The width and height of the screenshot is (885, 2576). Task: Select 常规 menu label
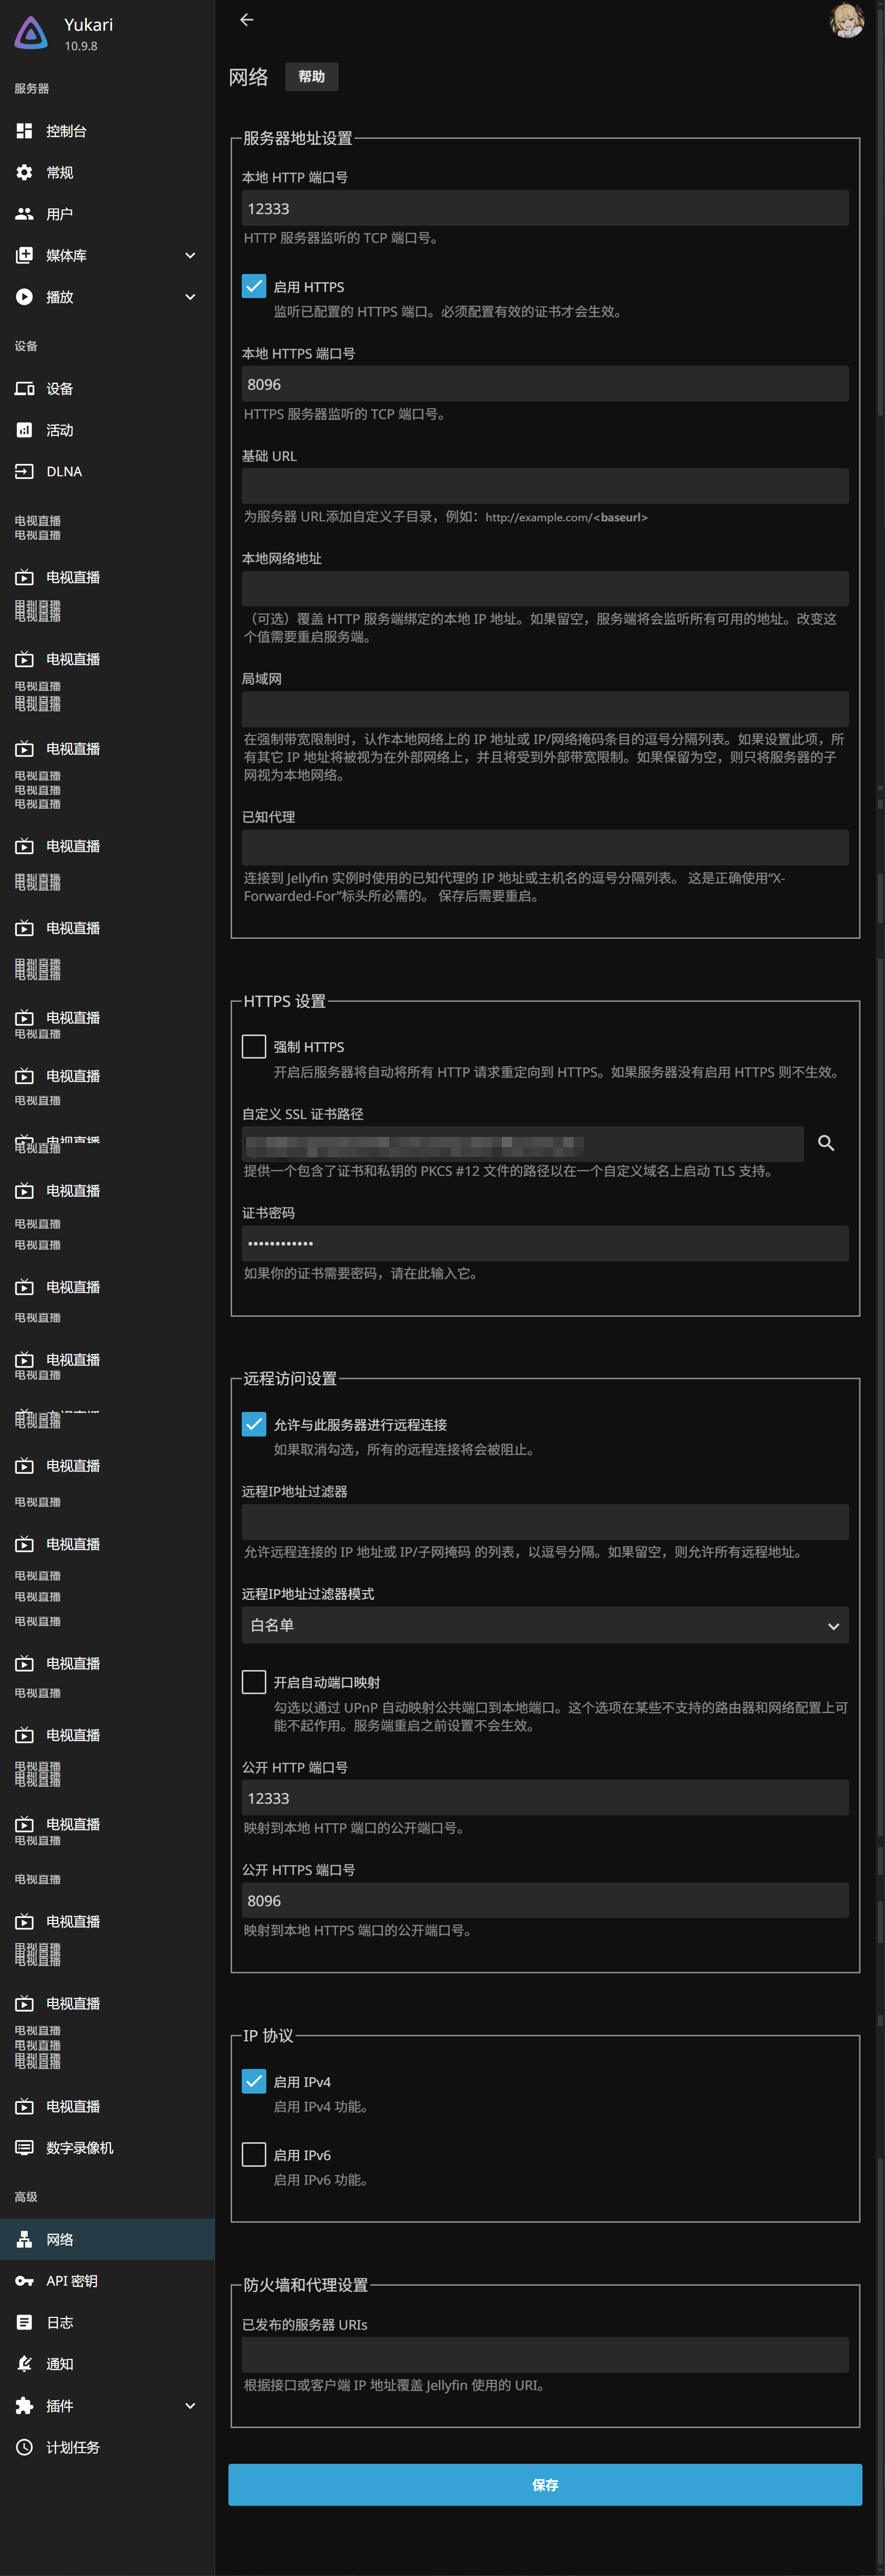pos(60,173)
